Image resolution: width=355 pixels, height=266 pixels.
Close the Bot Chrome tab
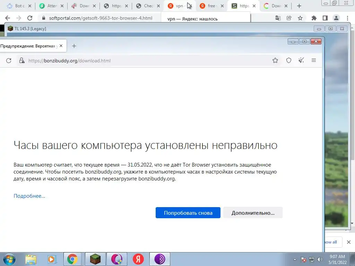point(30,6)
